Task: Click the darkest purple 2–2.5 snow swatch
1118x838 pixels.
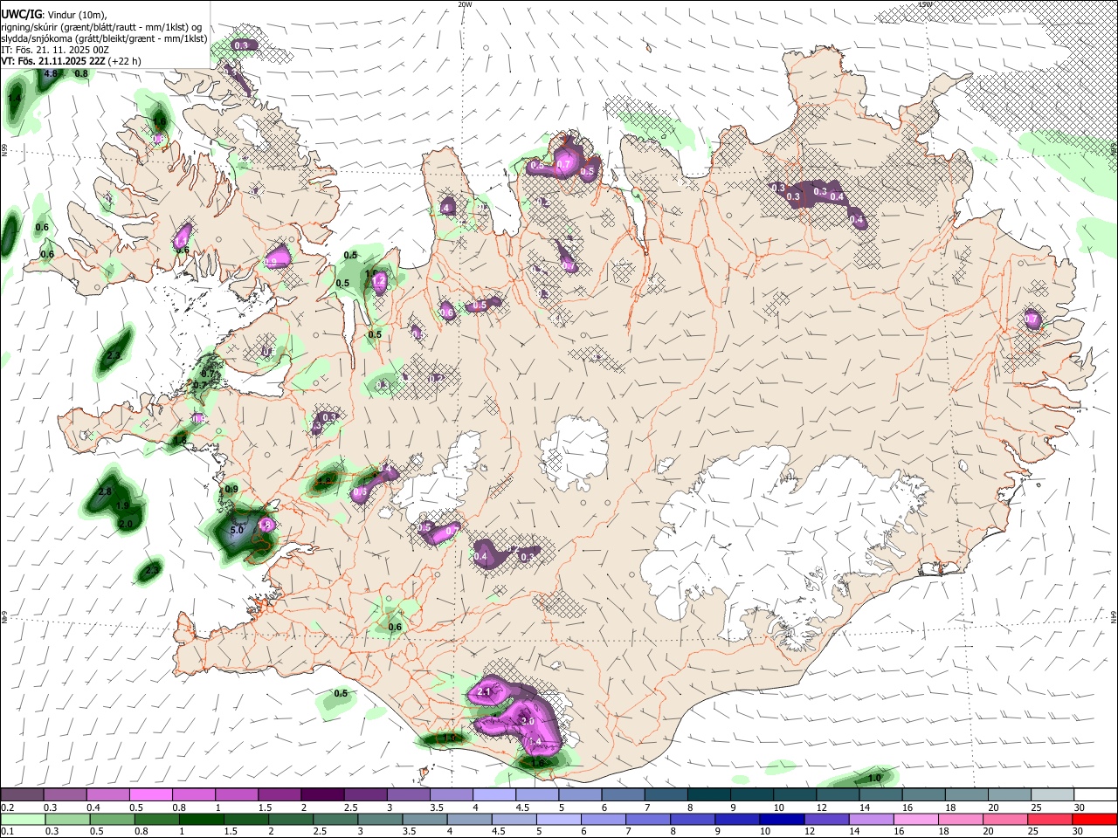Action: 322,794
